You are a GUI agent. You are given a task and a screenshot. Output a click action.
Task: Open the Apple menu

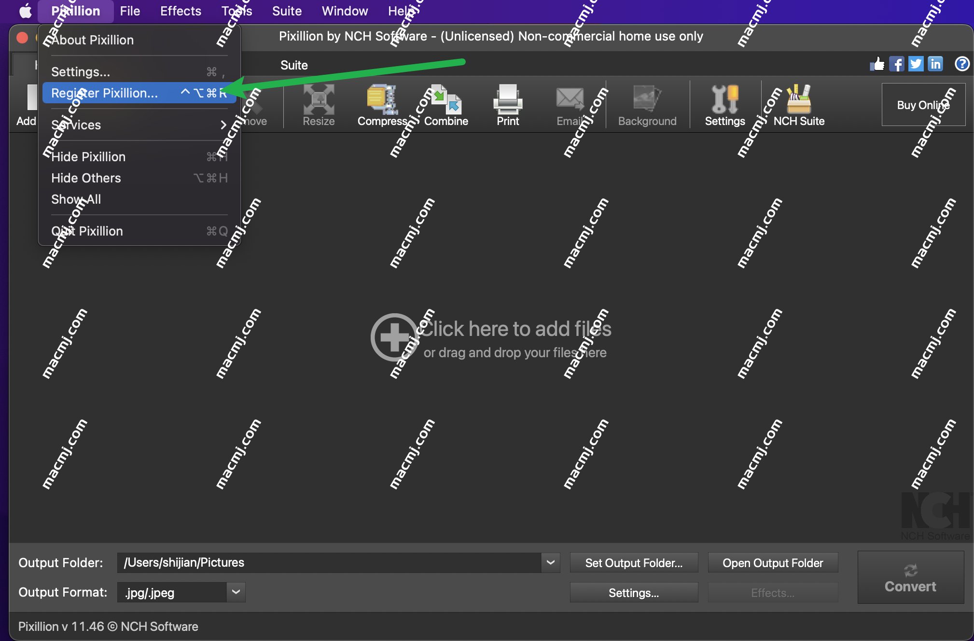[x=25, y=11]
